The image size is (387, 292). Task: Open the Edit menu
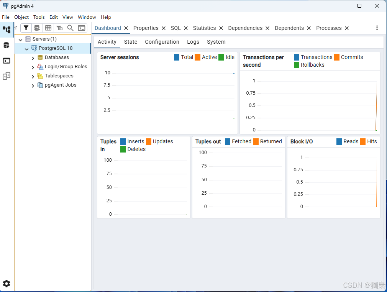click(x=54, y=17)
